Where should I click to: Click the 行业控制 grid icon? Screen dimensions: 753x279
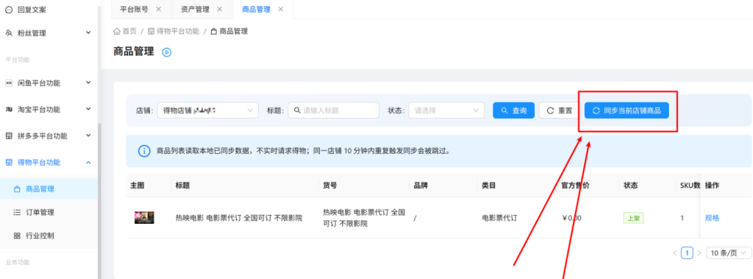click(x=17, y=236)
